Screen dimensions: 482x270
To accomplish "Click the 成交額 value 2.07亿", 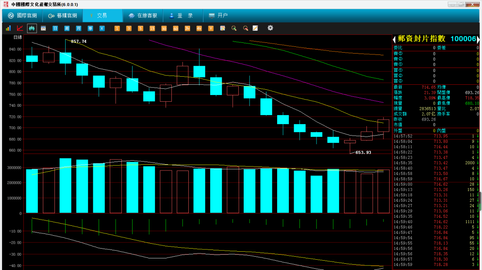I will coord(428,114).
